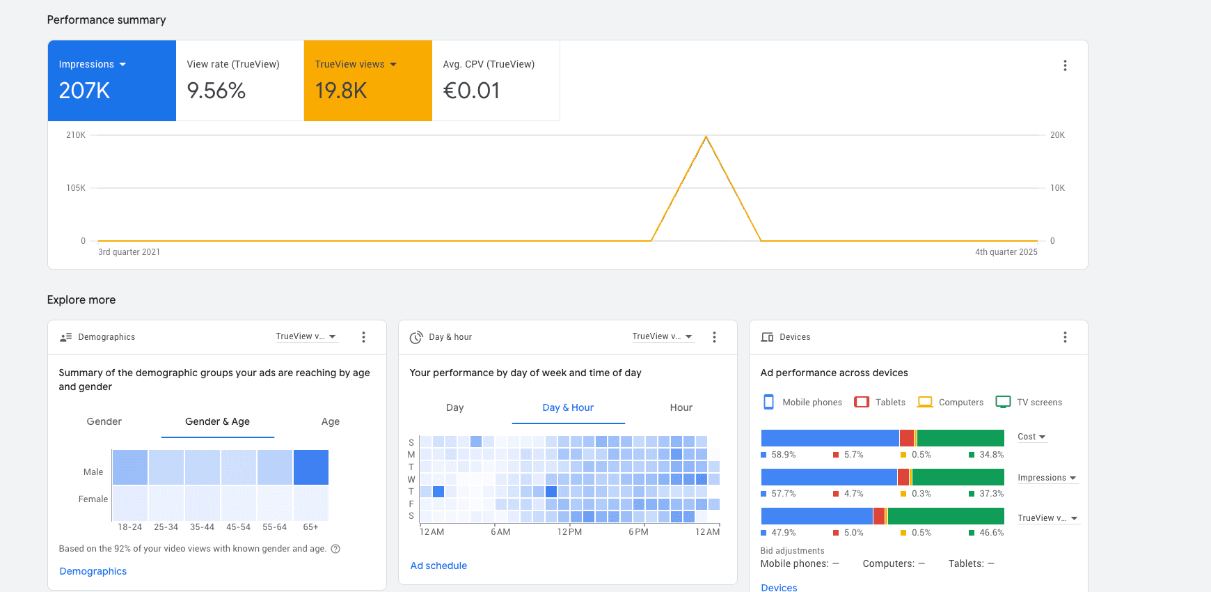Image resolution: width=1211 pixels, height=592 pixels.
Task: Click the blue mobile segment of Impressions bar
Action: tap(829, 477)
